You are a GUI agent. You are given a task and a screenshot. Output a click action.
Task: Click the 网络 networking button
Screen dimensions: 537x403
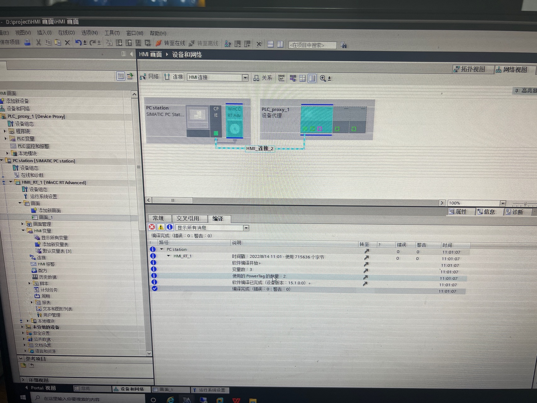point(150,77)
